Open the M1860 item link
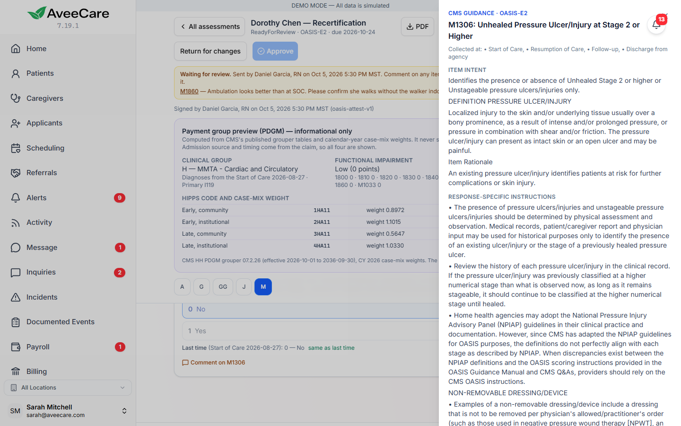This screenshot has width=681, height=426. 189,91
